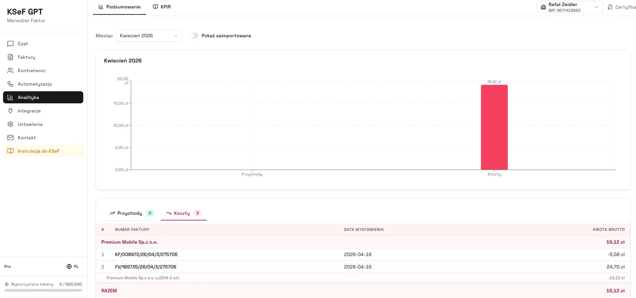Switch to the KPiR tab
Image resolution: width=636 pixels, height=298 pixels.
point(162,7)
